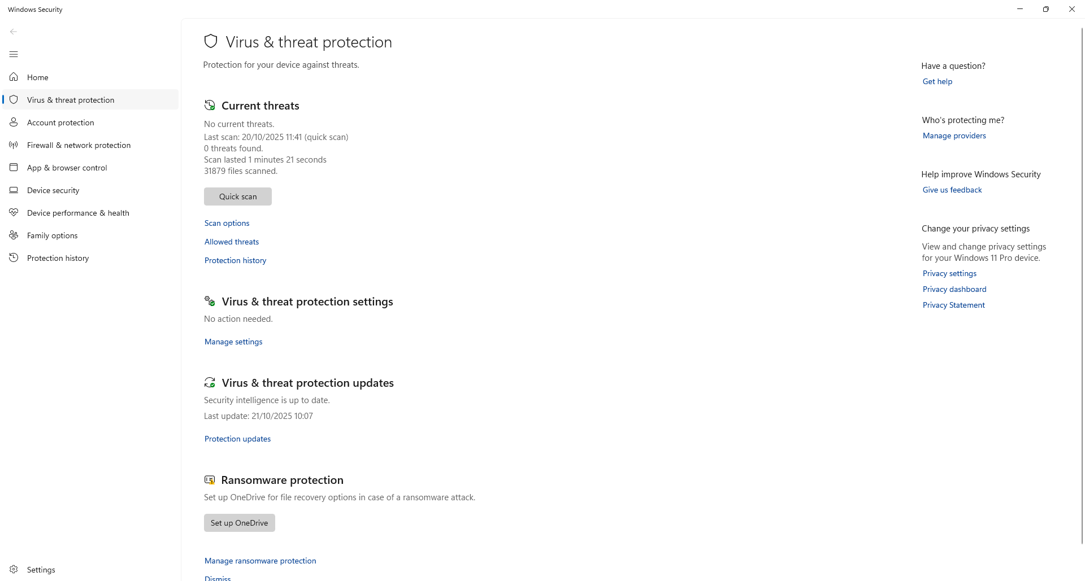Open Settings gear at sidebar bottom
1085x581 pixels.
(x=14, y=569)
